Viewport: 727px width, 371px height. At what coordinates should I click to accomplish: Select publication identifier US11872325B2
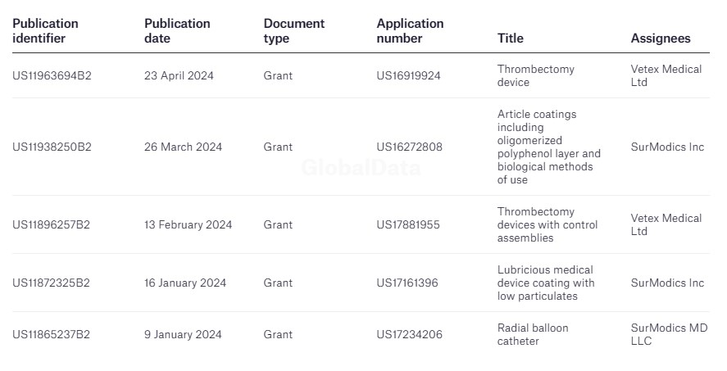(x=52, y=283)
